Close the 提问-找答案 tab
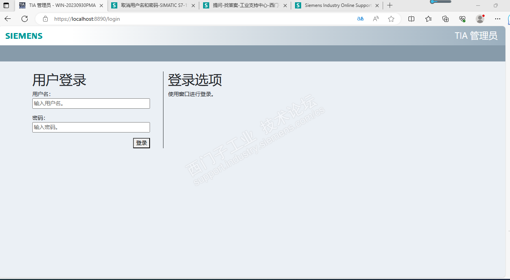The image size is (510, 280). [285, 6]
